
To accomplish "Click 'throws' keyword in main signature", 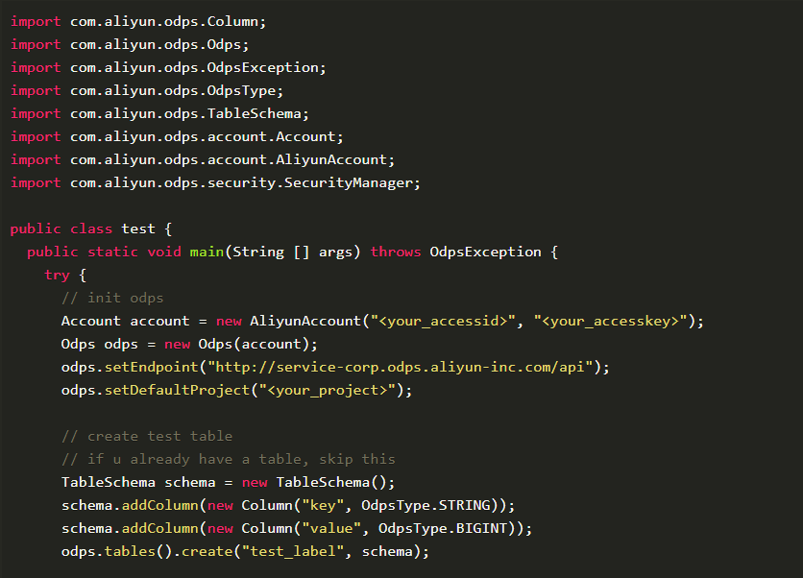I will pos(396,252).
